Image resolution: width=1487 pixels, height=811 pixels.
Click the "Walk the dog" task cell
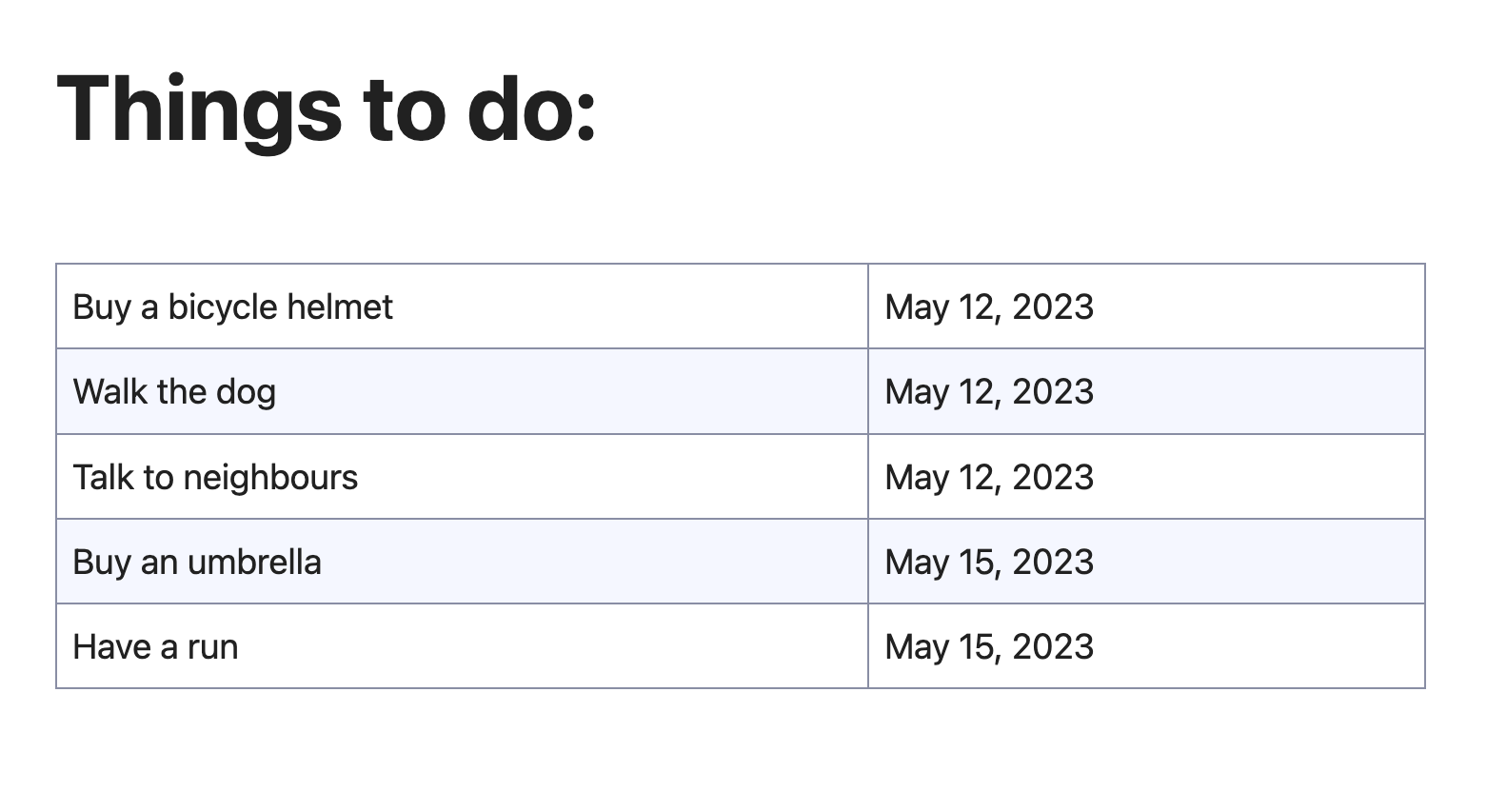point(175,392)
